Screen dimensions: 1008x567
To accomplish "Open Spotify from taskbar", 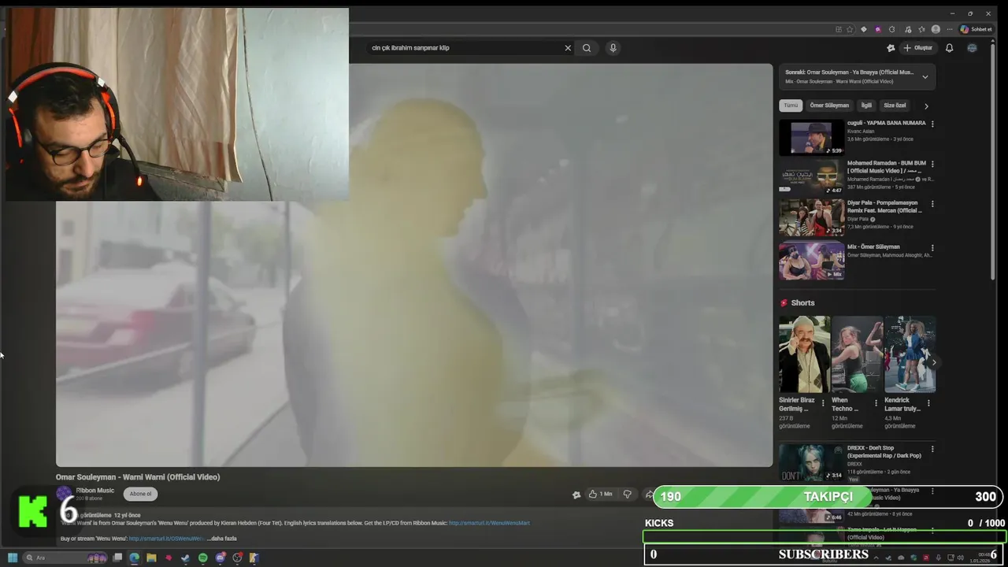I will (x=203, y=558).
